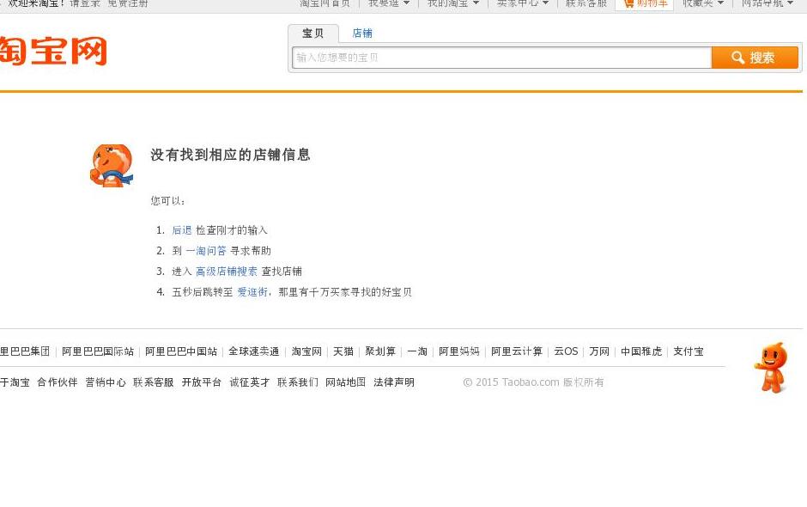Open footer link 法律声明
This screenshot has height=507, width=807.
tap(394, 382)
